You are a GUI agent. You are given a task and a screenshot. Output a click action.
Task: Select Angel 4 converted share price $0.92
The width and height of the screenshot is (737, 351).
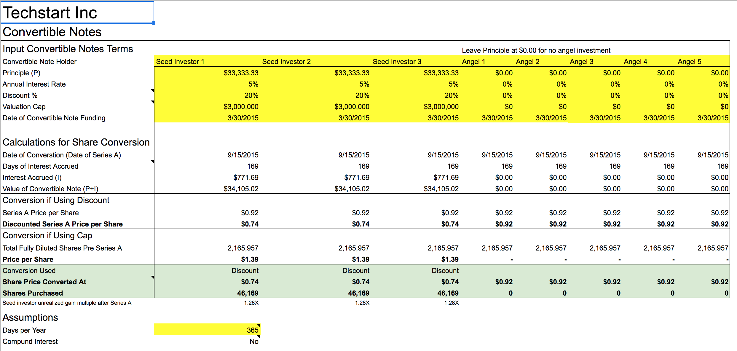[666, 282]
